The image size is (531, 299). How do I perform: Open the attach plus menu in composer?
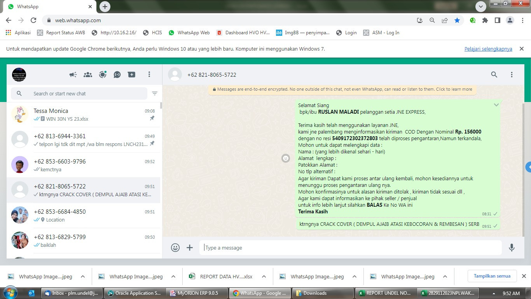pos(190,248)
